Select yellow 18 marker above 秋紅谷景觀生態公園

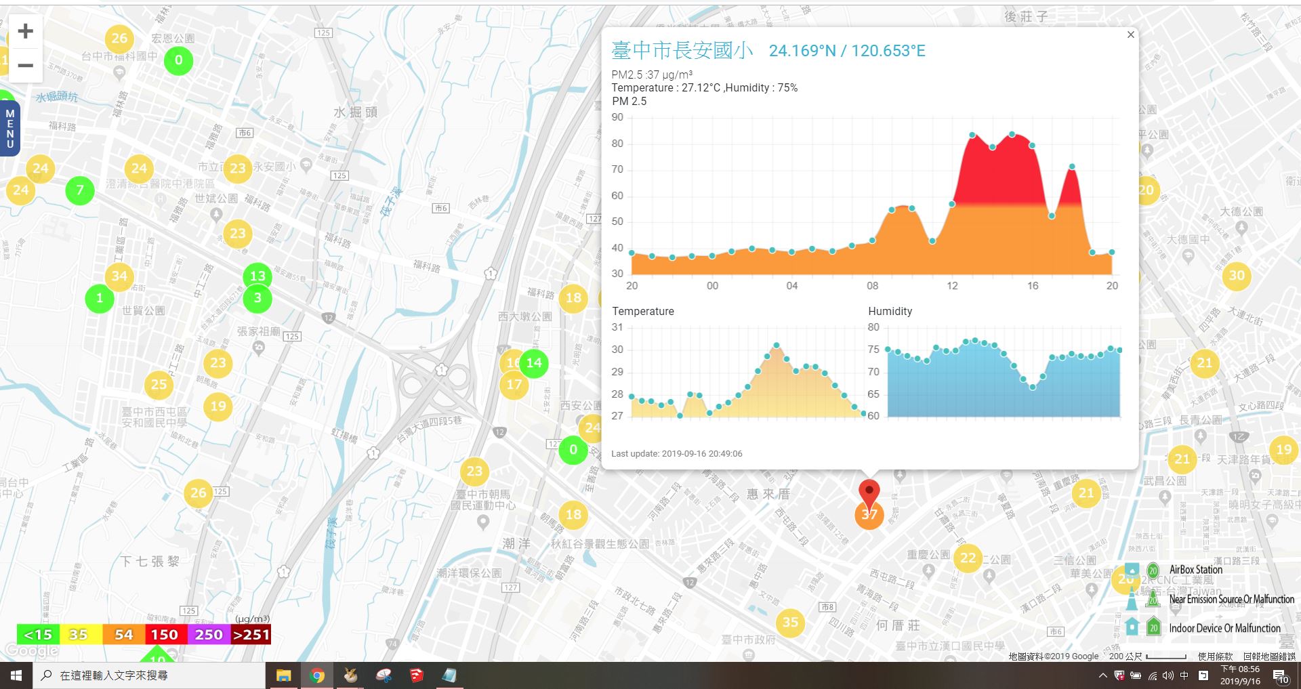[x=573, y=515]
